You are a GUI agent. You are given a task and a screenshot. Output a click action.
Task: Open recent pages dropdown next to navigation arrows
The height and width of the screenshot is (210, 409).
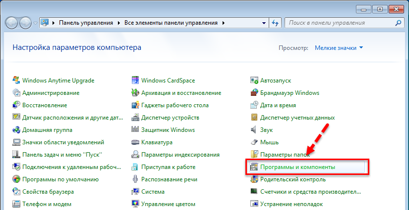coord(36,23)
